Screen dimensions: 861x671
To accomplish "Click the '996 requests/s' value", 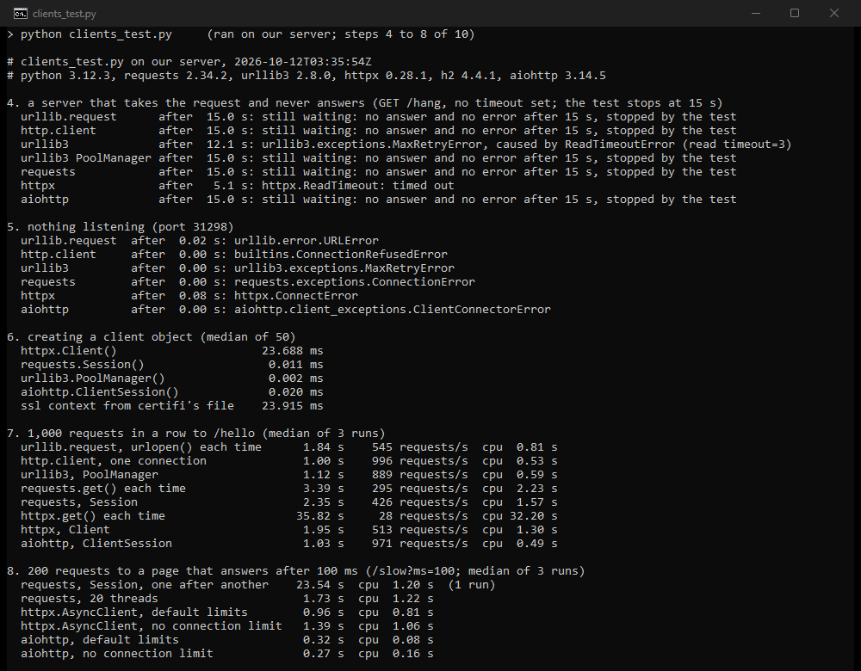I will point(419,461).
